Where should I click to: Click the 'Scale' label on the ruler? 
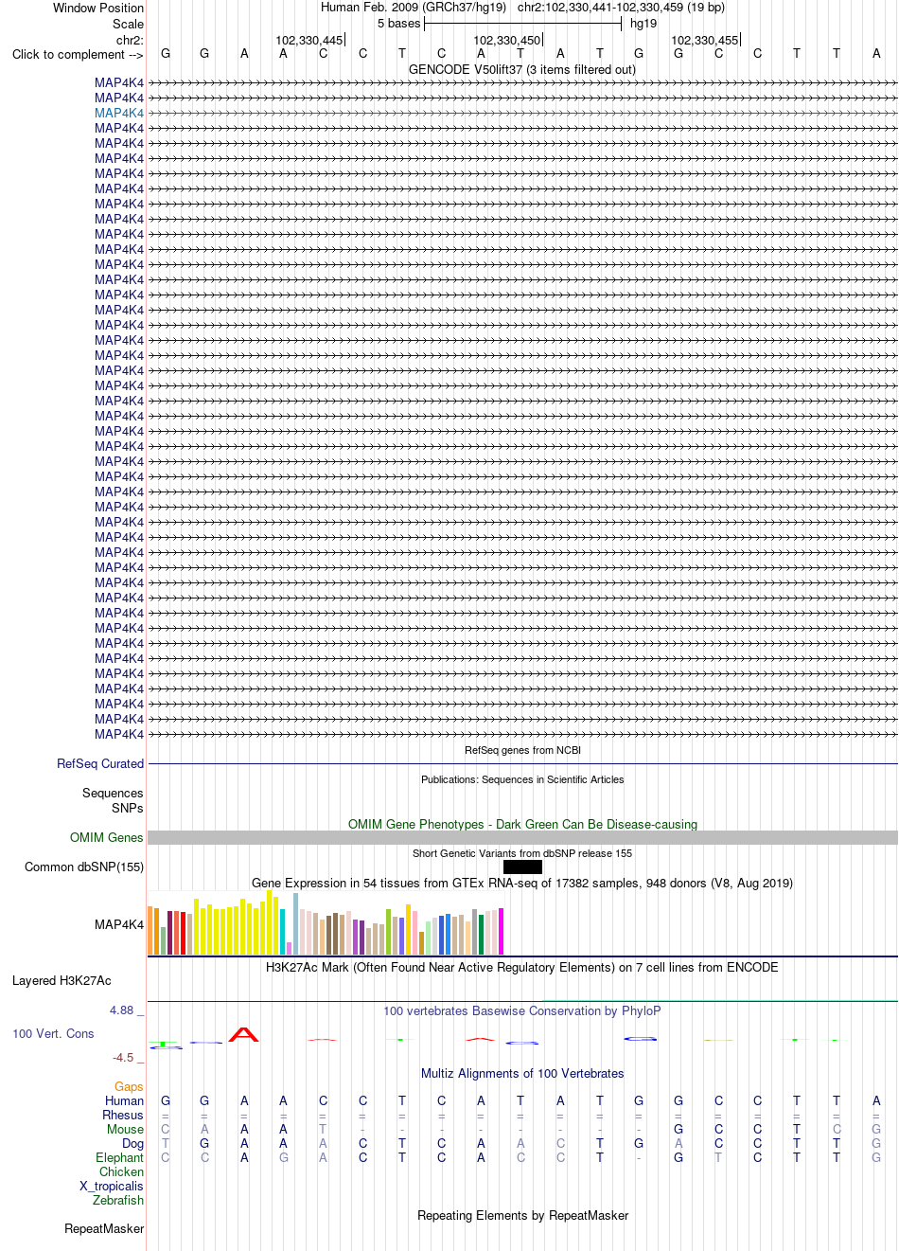pos(128,24)
